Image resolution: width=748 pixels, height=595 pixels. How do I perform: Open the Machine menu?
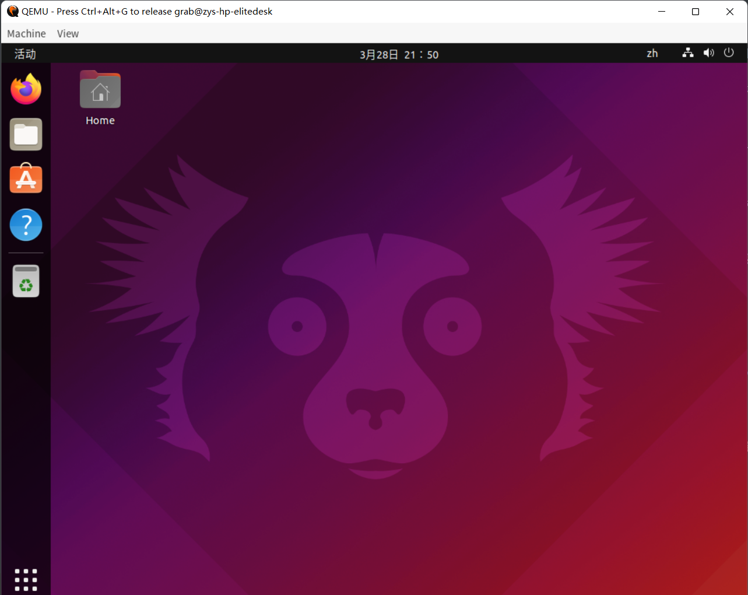pyautogui.click(x=26, y=33)
